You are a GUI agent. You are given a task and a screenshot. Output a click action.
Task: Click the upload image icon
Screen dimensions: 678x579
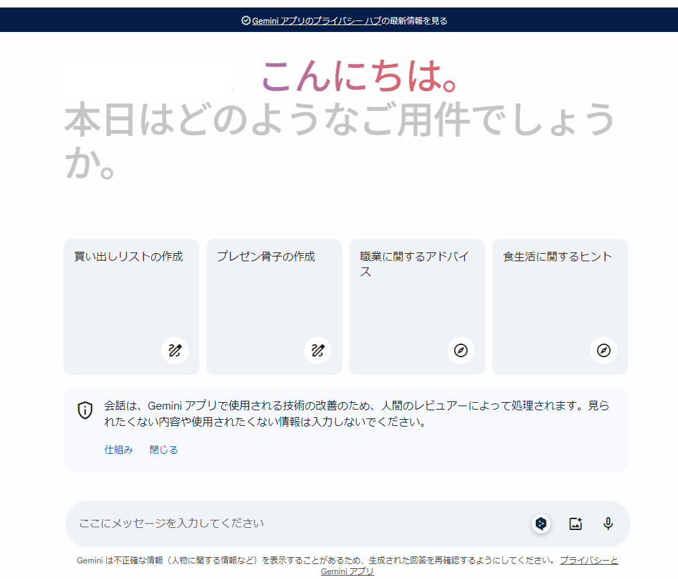575,524
